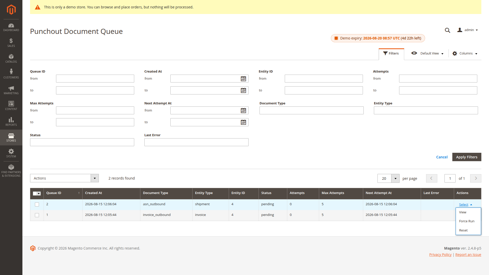The width and height of the screenshot is (489, 275).
Task: Open the Stores sidebar menu
Action: pyautogui.click(x=11, y=137)
